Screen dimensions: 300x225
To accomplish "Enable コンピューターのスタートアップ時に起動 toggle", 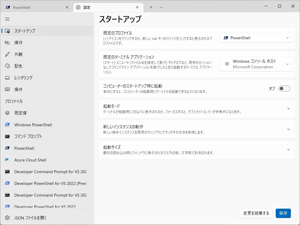I will 284,88.
